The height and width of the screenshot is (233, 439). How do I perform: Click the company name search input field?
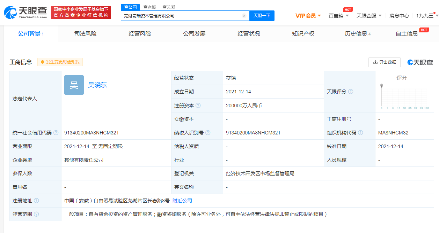click(182, 16)
